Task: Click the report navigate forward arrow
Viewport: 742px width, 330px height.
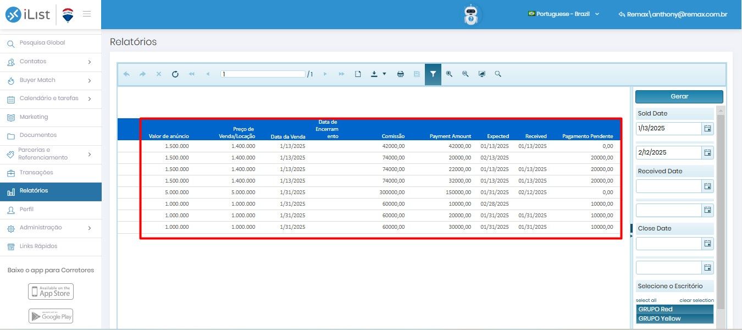Action: pos(142,74)
